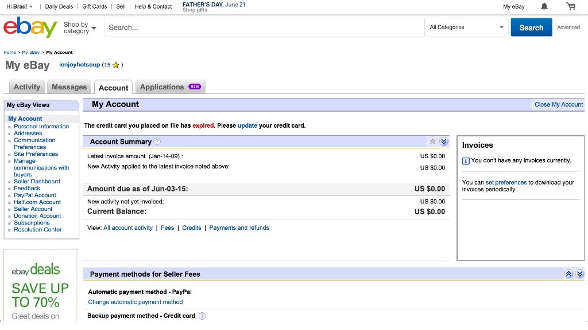Screen dimensions: 588x330
Task: Click the yellow feedback star icon
Action: pos(115,65)
